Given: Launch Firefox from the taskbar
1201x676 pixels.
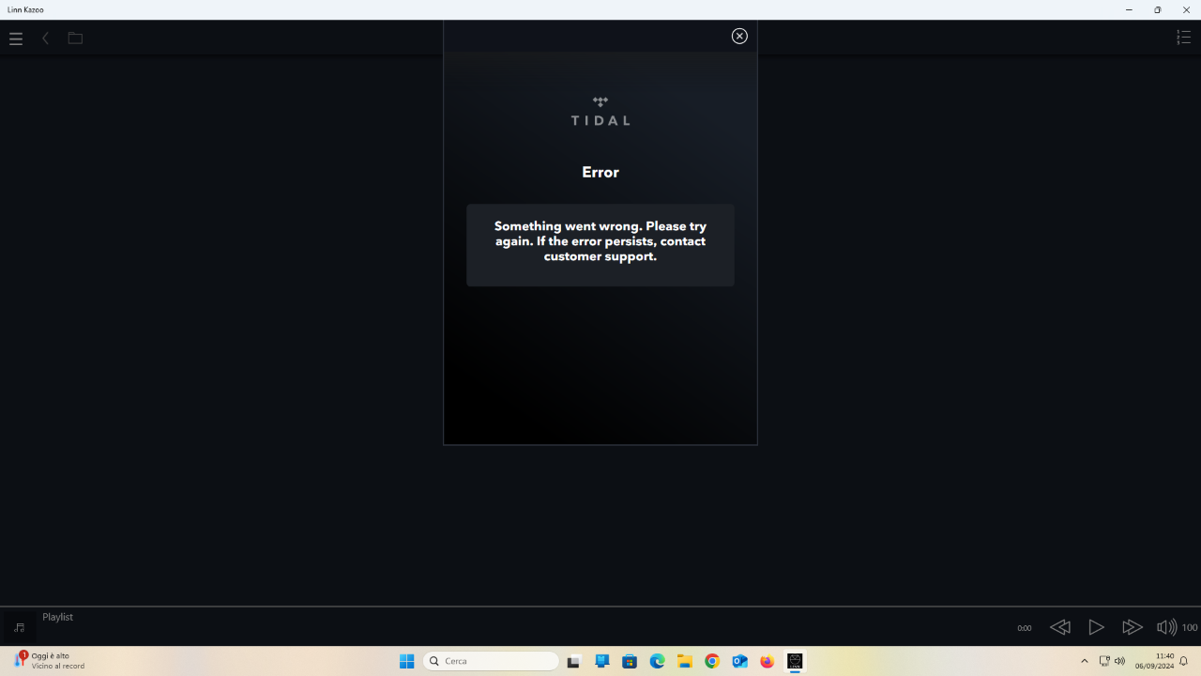Looking at the screenshot, I should click(768, 661).
